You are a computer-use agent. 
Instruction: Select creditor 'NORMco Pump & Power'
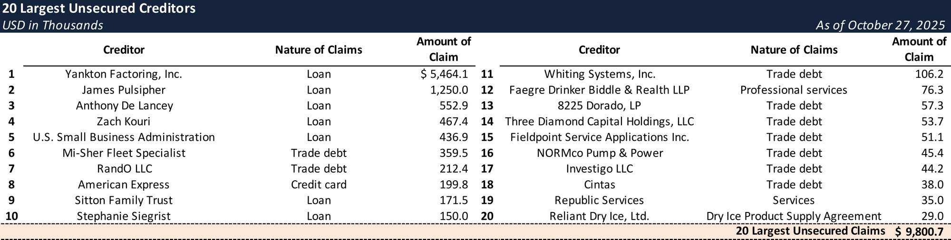[600, 153]
